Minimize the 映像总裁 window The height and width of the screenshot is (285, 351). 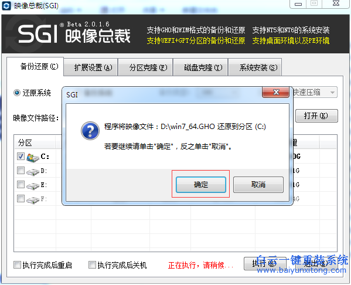tap(298, 4)
